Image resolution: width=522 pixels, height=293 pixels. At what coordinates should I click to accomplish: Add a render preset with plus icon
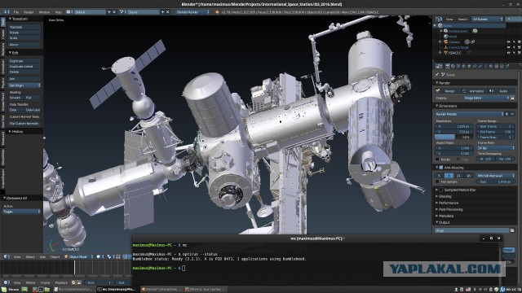click(x=507, y=114)
